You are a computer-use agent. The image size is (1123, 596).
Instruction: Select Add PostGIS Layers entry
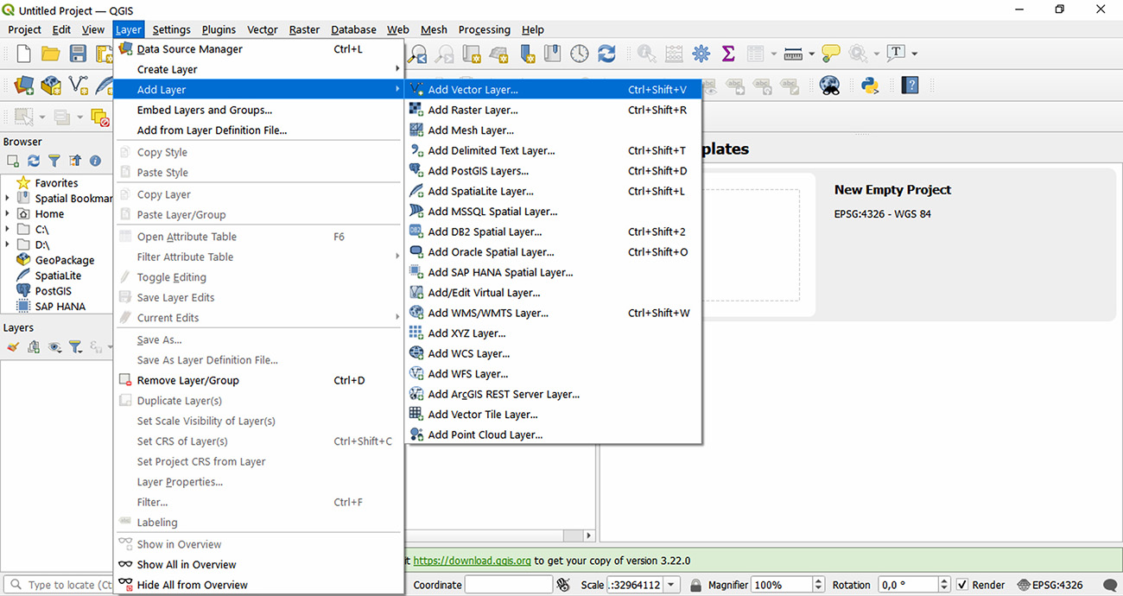click(x=553, y=171)
